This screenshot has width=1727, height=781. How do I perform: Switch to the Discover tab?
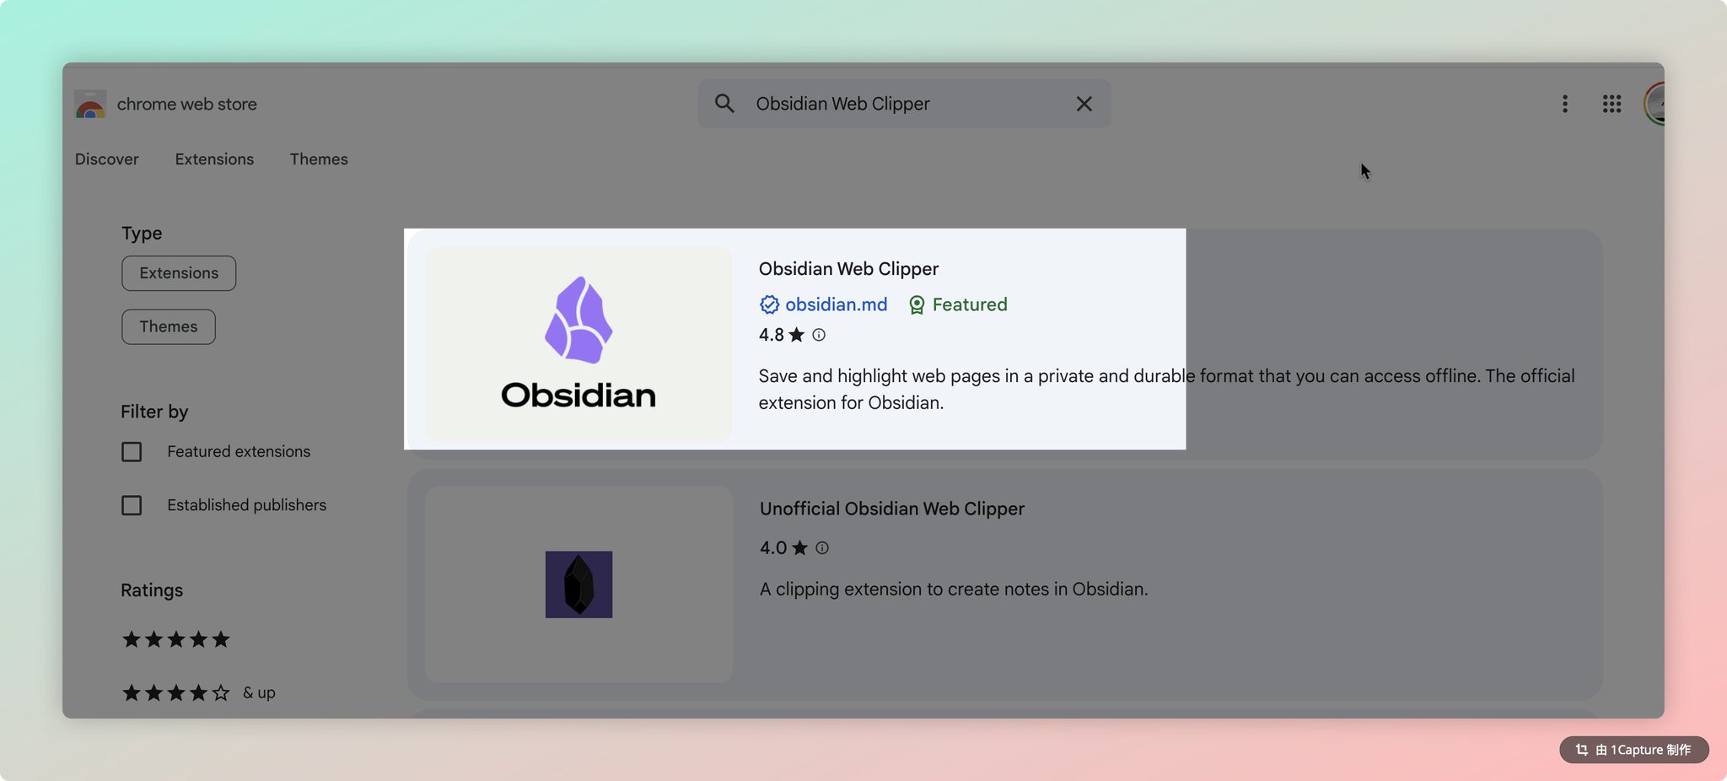point(106,159)
